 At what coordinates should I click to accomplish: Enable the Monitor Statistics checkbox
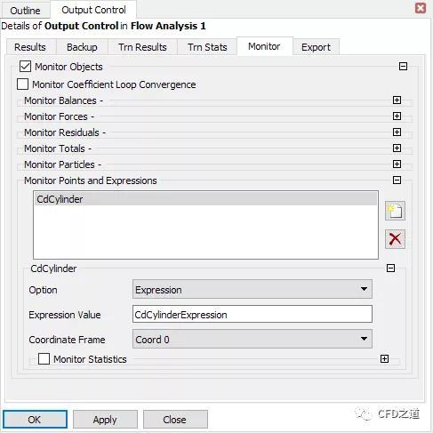pos(44,359)
